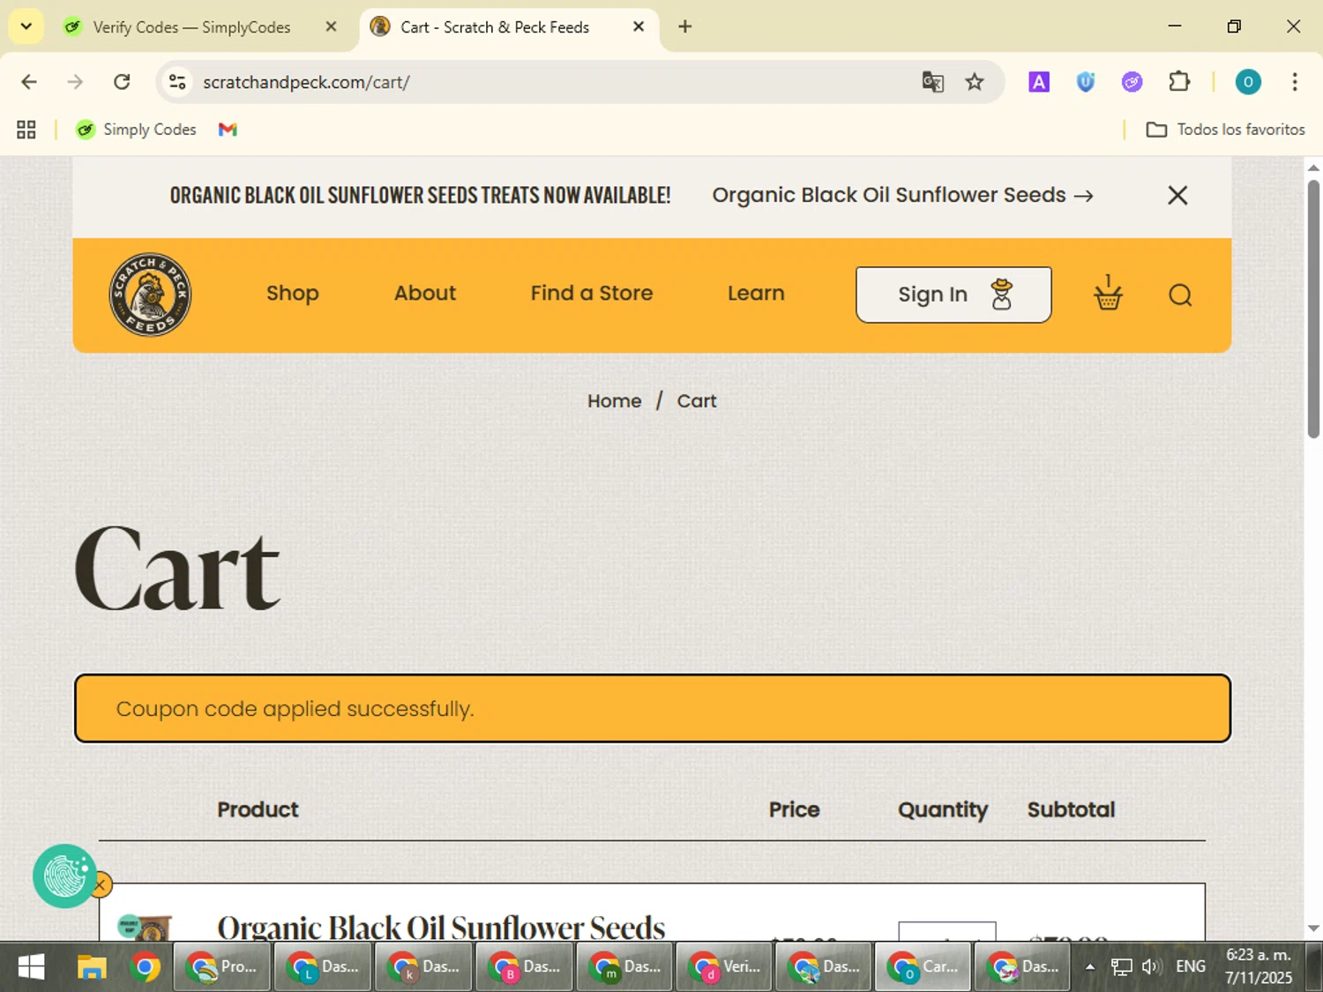Click the Price column header
Screen dimensions: 1323x992
click(x=794, y=809)
